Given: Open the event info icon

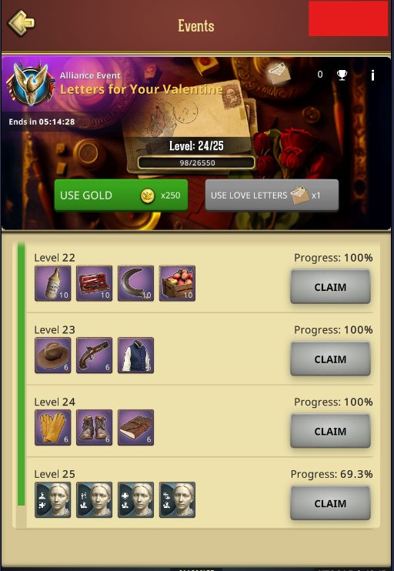Looking at the screenshot, I should click(372, 75).
